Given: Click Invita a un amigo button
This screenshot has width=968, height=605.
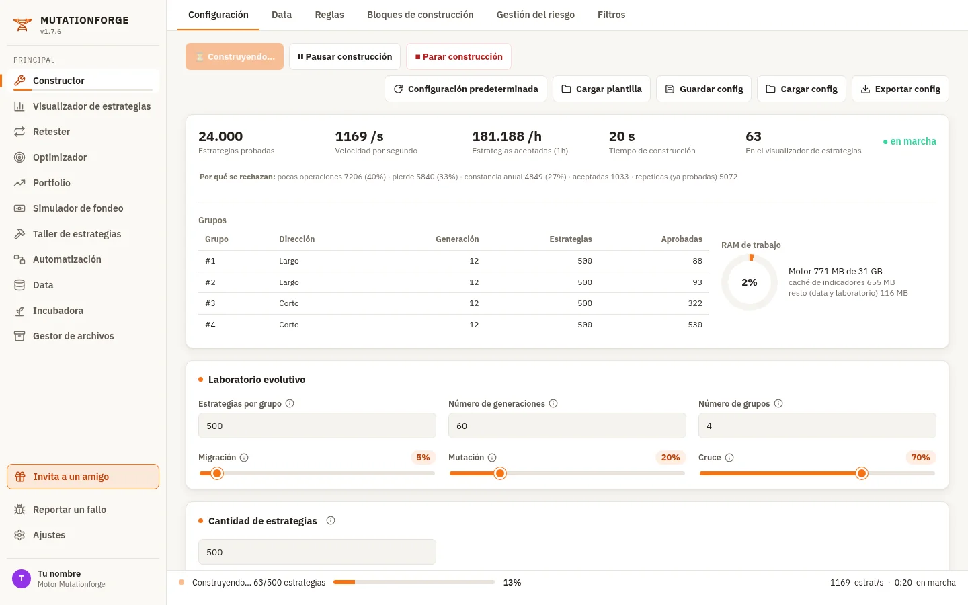Looking at the screenshot, I should tap(83, 477).
